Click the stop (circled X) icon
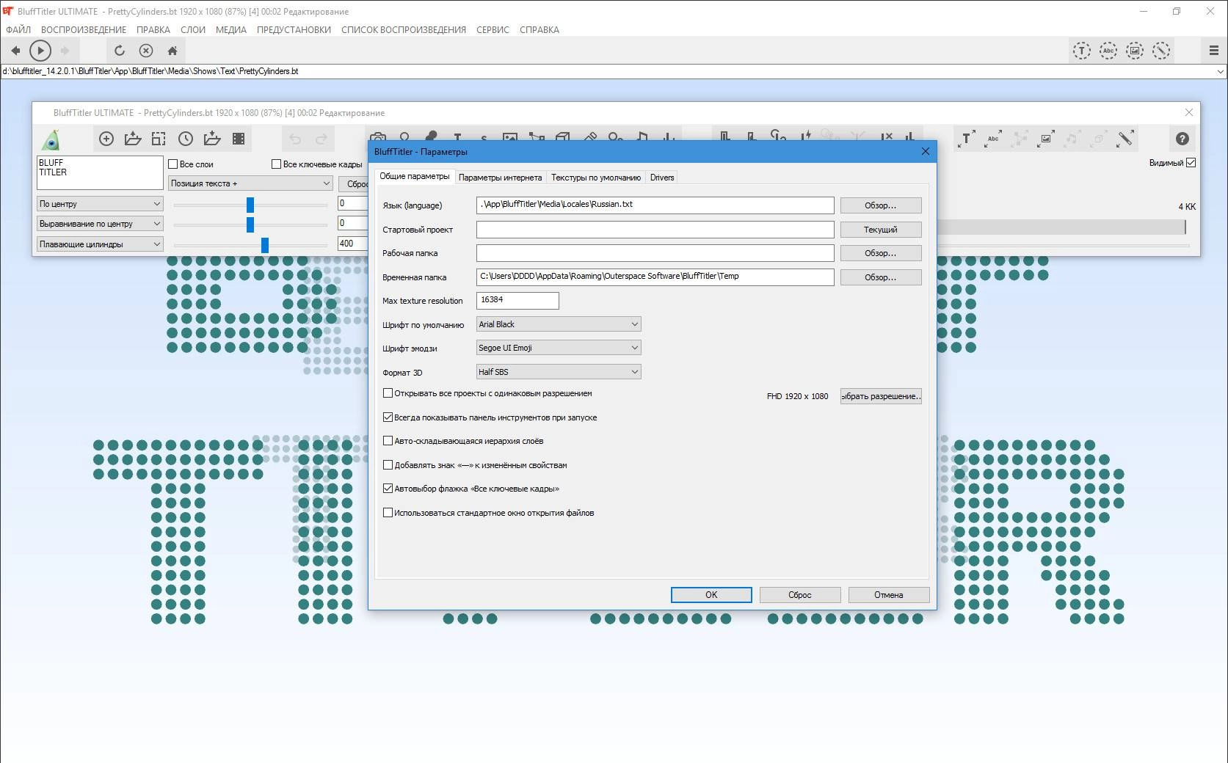 [146, 51]
